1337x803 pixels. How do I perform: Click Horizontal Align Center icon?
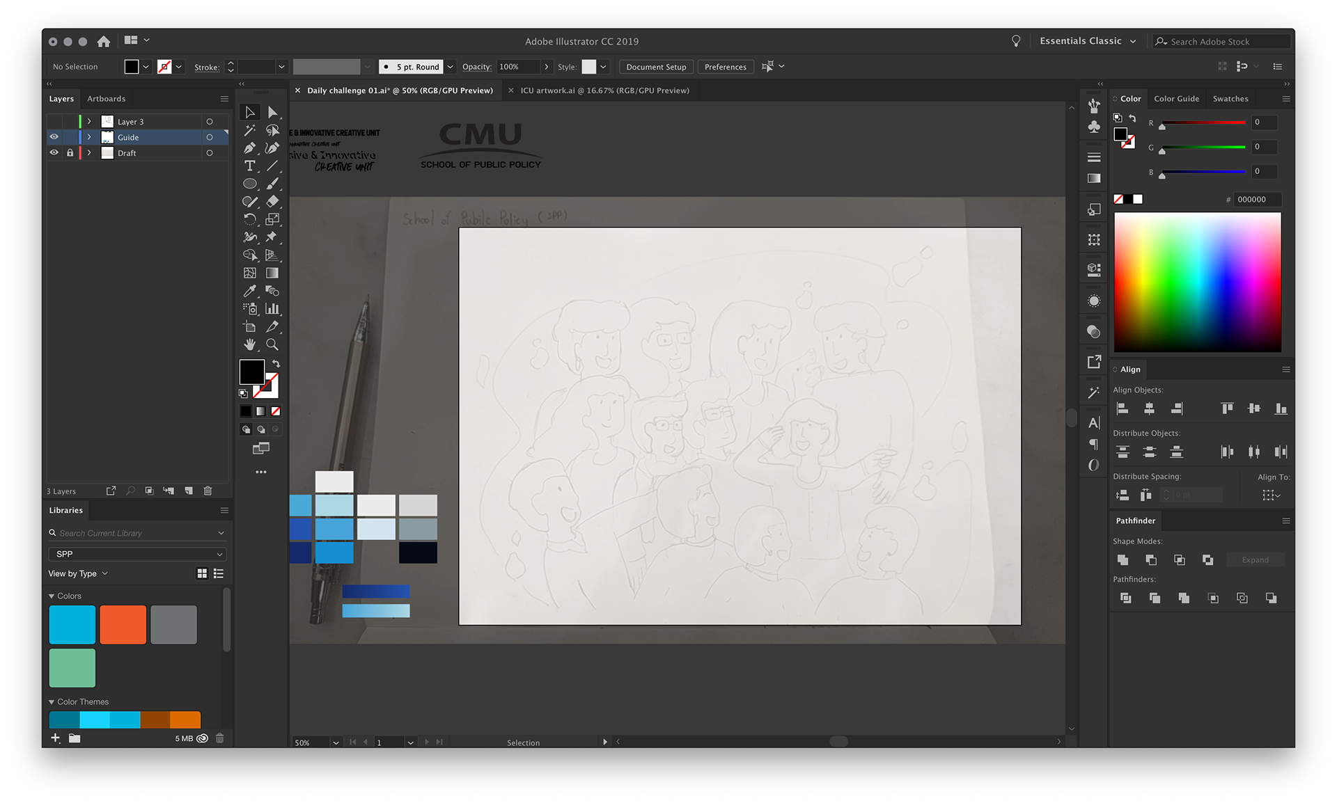(1149, 408)
